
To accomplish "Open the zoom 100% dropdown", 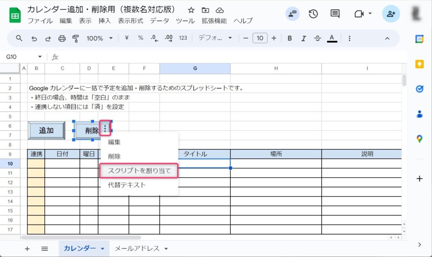I will (100, 38).
